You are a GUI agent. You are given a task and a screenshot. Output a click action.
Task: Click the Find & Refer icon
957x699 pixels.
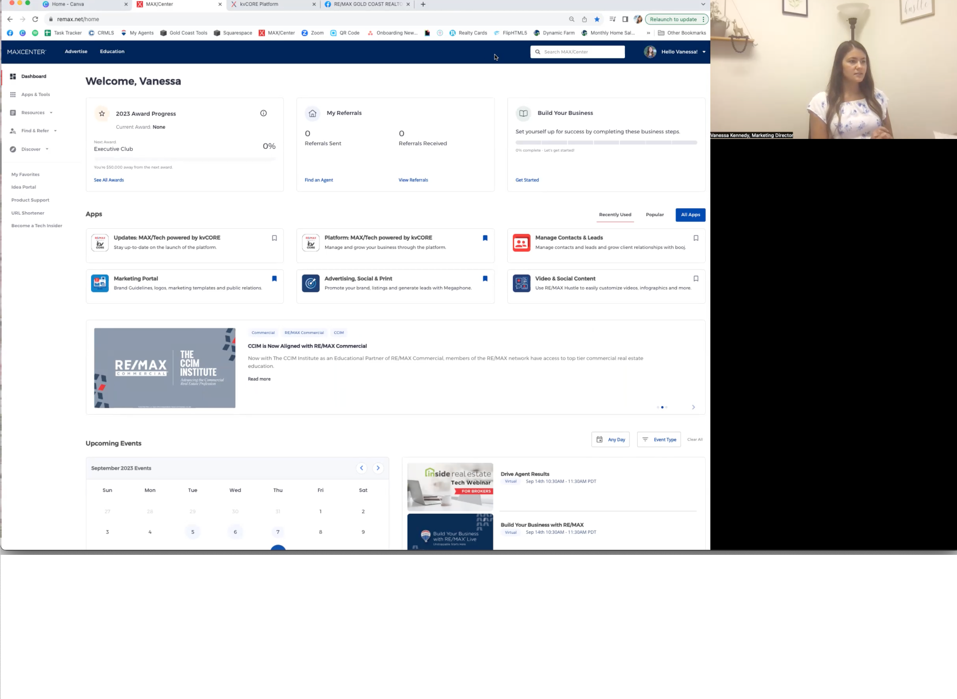13,131
